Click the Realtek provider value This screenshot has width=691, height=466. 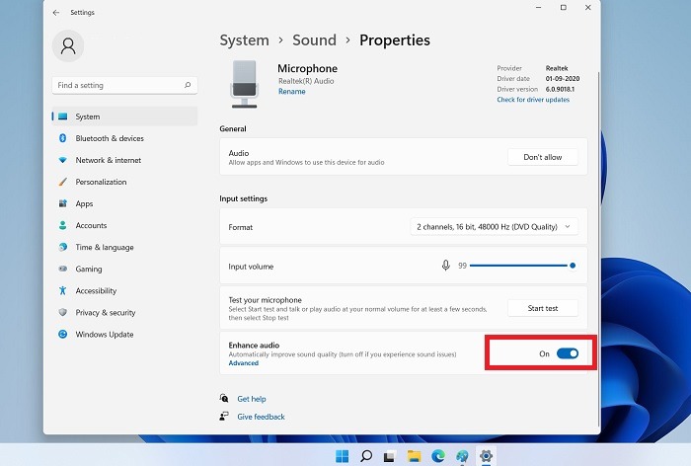tap(557, 68)
